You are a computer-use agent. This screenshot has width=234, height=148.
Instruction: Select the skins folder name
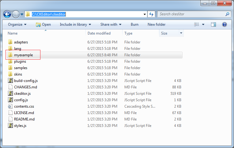tap(18, 74)
